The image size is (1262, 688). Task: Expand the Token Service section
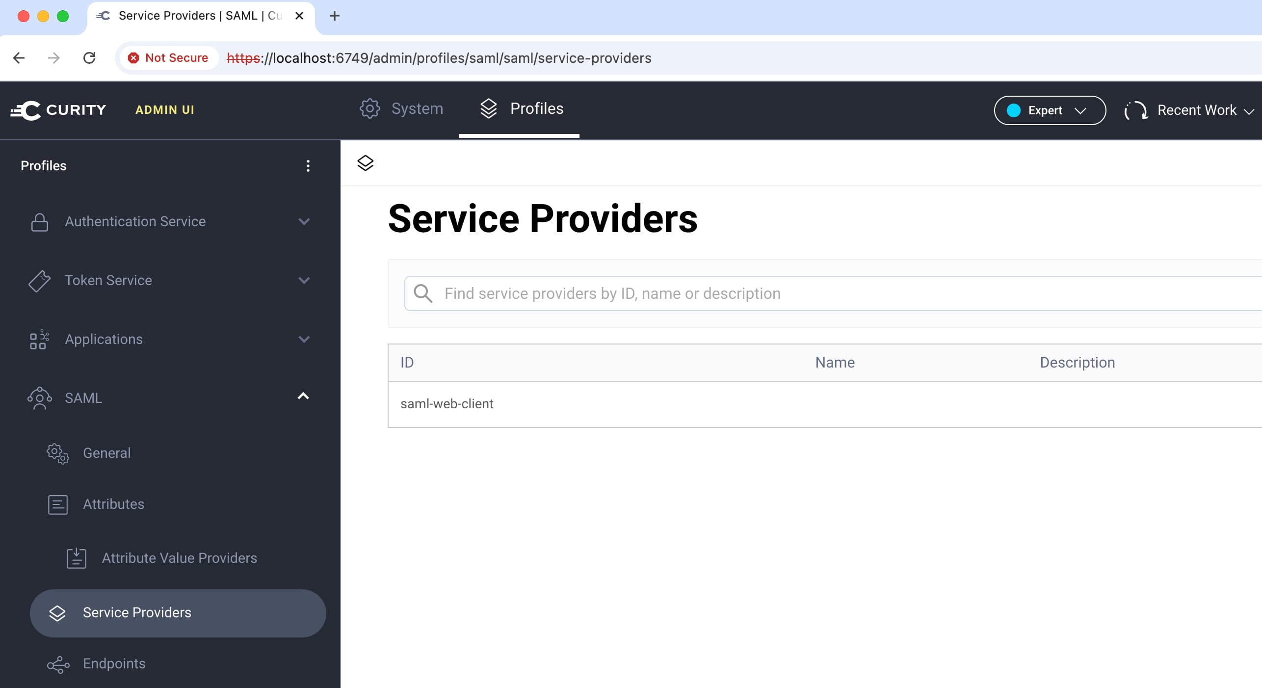[x=304, y=281]
